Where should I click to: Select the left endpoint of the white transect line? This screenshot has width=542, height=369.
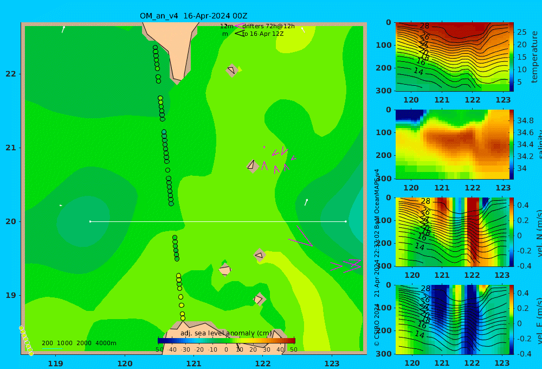point(90,221)
